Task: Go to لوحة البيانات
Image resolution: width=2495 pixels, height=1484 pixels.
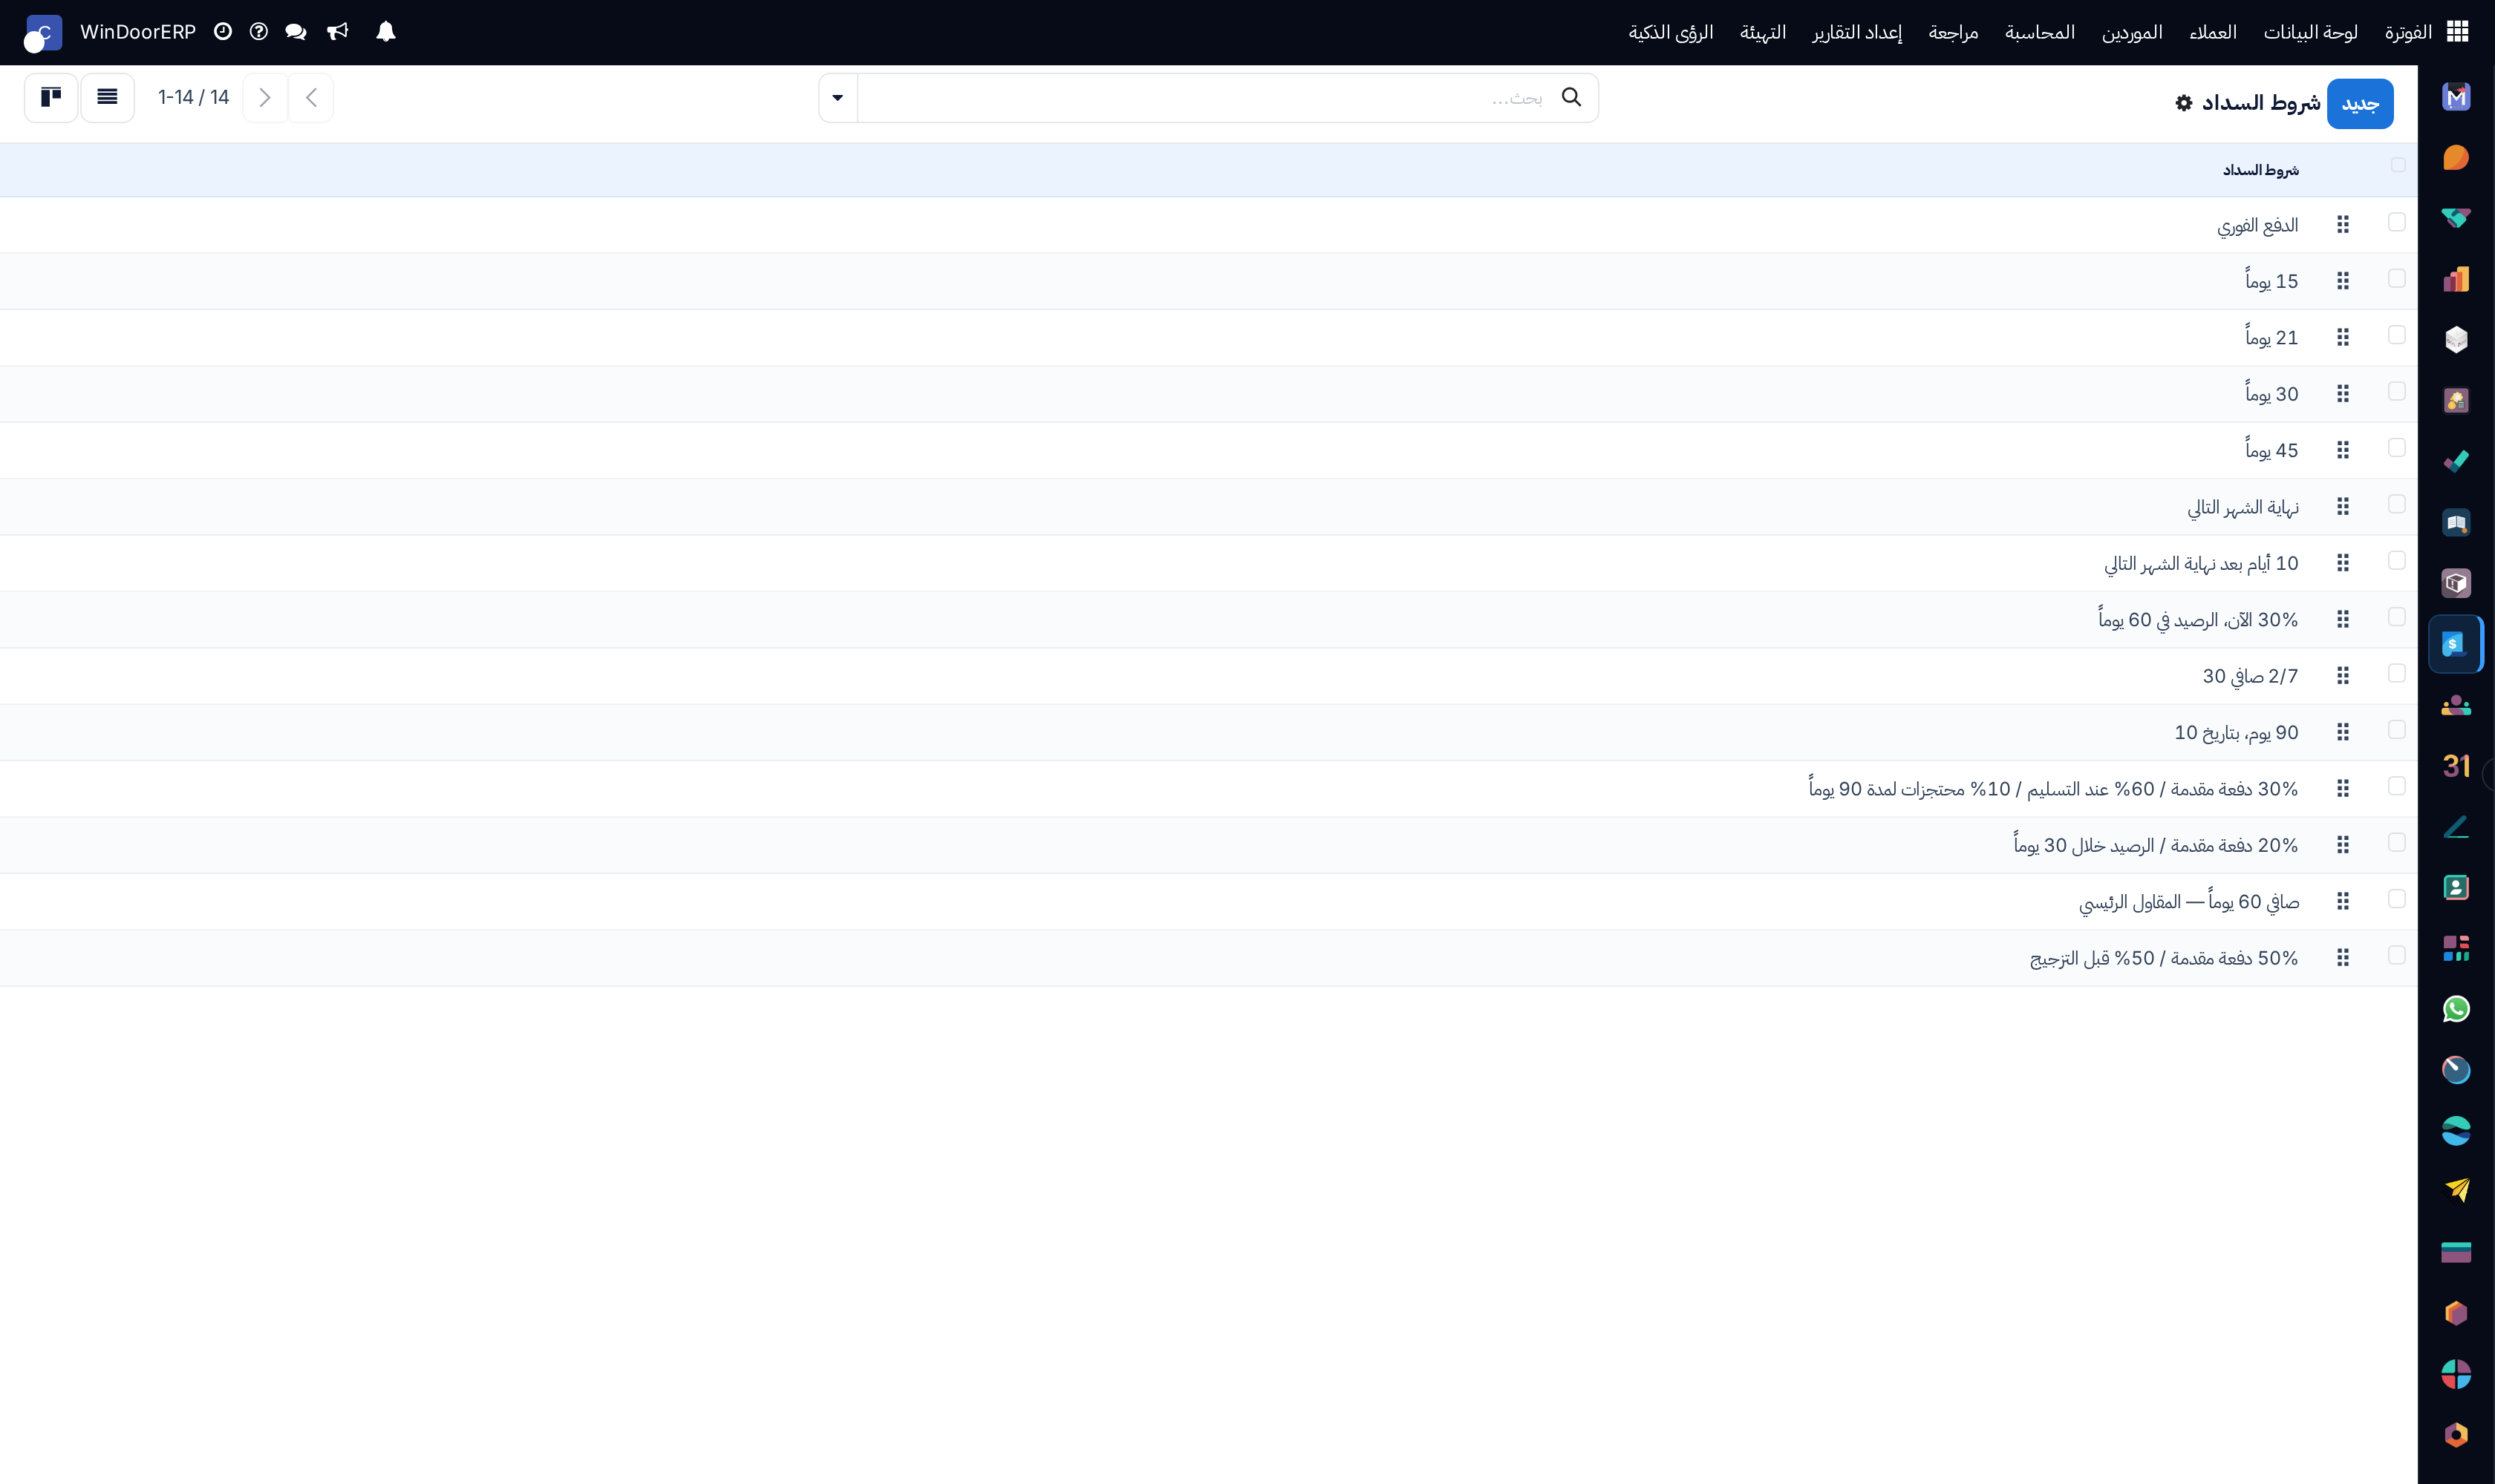Action: click(2310, 32)
